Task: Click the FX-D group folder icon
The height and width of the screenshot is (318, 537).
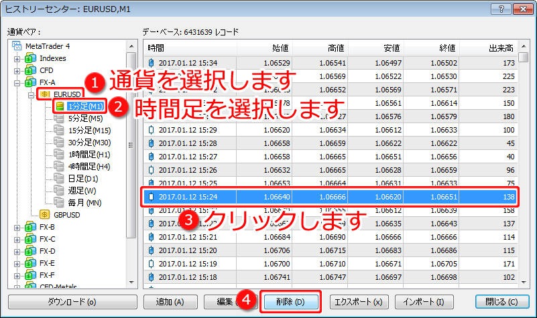Action: tap(30, 251)
